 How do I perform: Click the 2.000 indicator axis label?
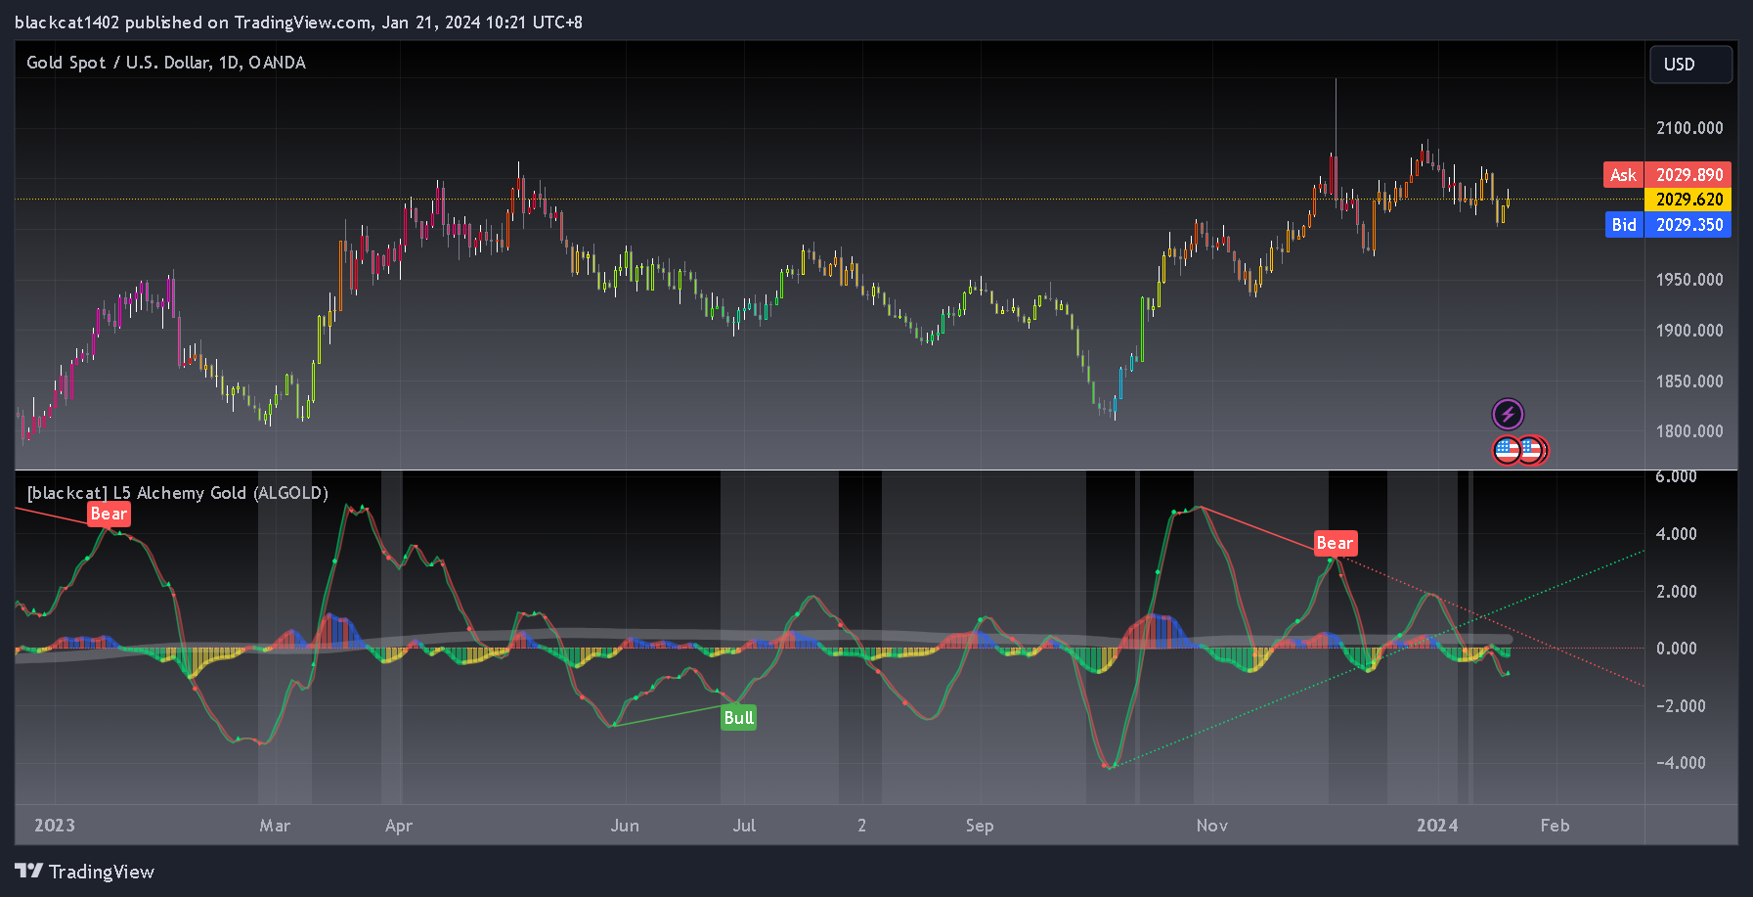click(1676, 592)
